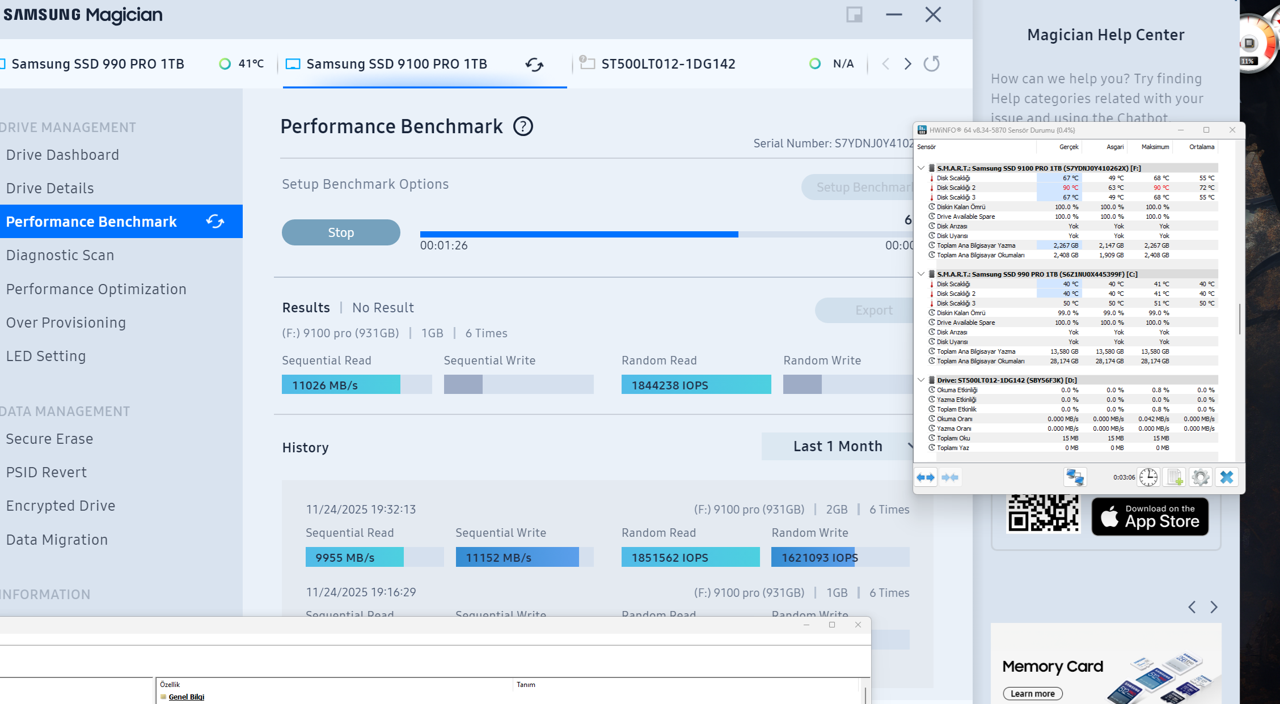Image resolution: width=1280 pixels, height=704 pixels.
Task: Collapse the Drive ST500LT012 sensor group
Action: pos(922,380)
